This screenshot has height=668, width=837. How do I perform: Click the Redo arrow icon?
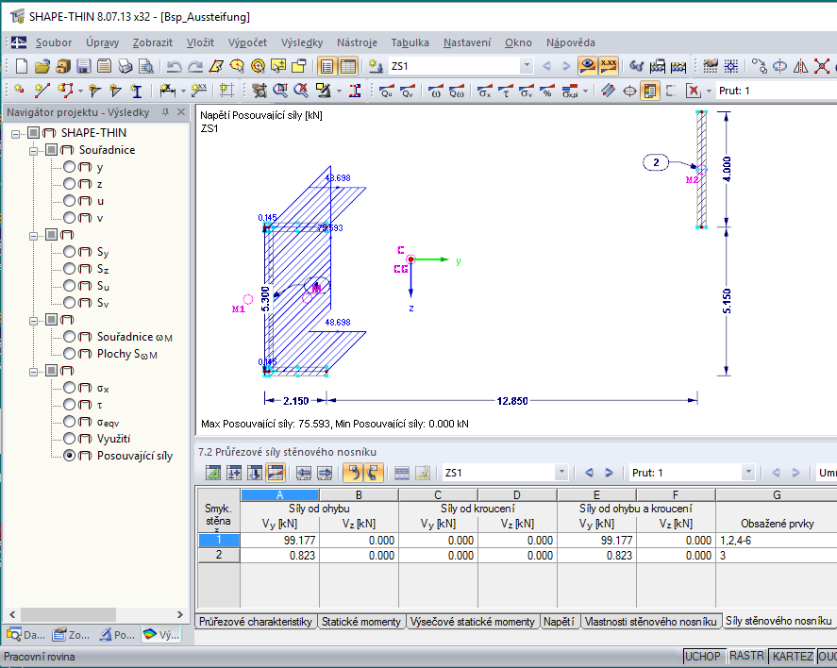point(195,66)
